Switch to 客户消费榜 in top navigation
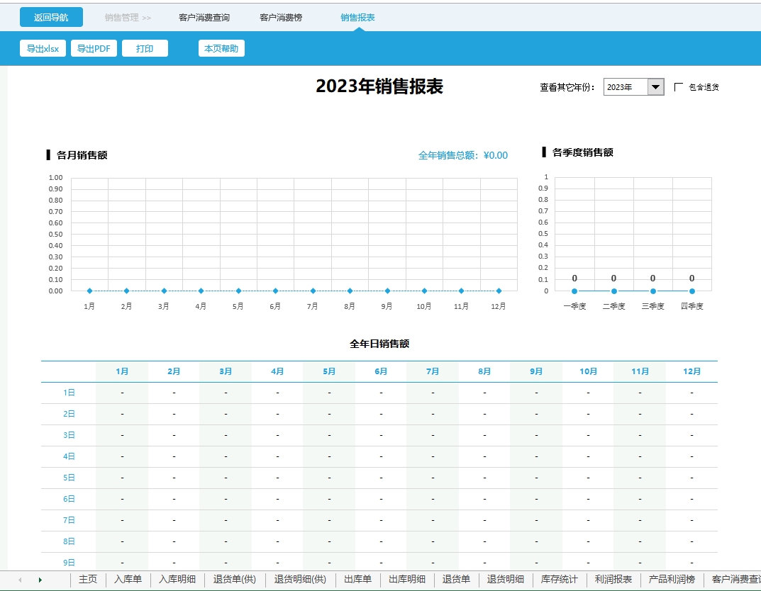761x591 pixels. pyautogui.click(x=281, y=18)
